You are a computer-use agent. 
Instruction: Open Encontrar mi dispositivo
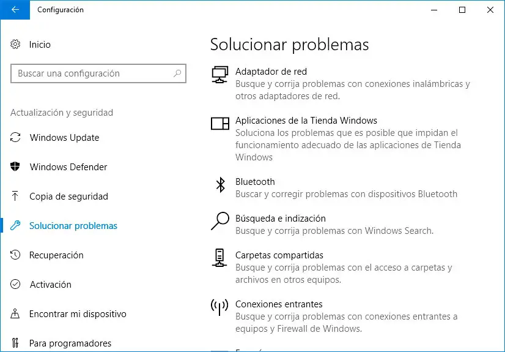[78, 314]
